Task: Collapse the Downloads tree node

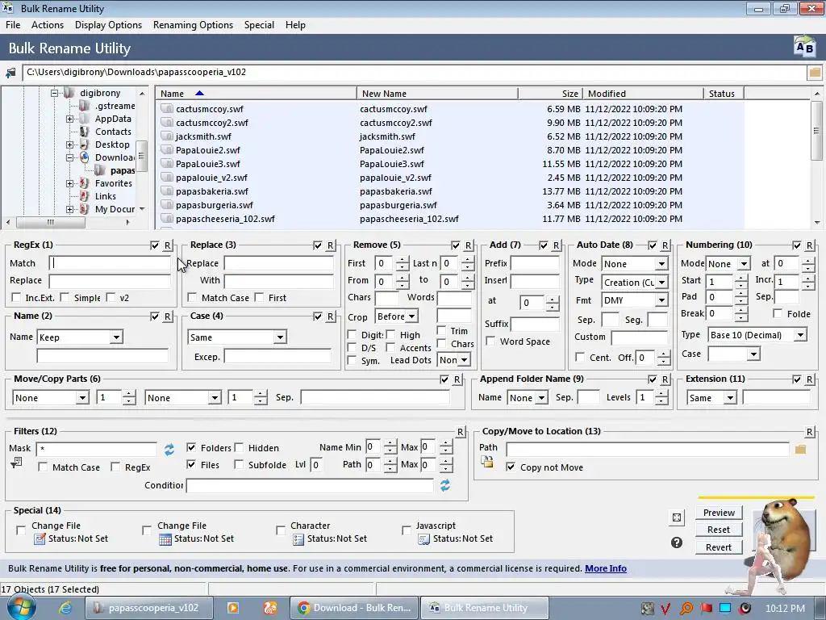Action: coord(69,157)
